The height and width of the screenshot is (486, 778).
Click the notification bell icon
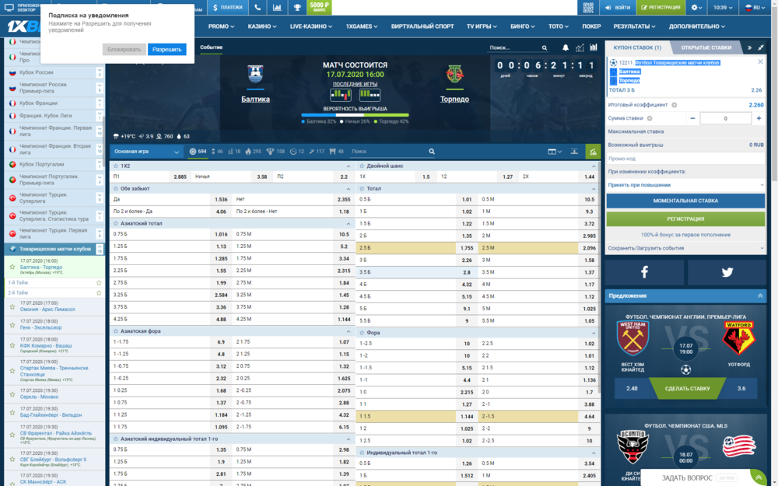565,47
